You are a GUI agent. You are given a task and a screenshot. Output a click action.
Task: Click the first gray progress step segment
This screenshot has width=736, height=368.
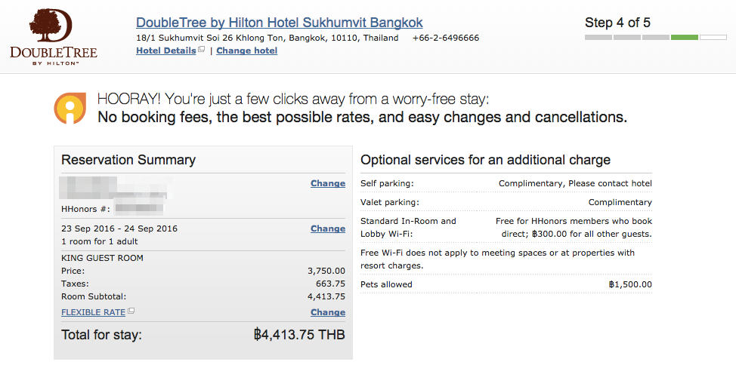pyautogui.click(x=598, y=38)
